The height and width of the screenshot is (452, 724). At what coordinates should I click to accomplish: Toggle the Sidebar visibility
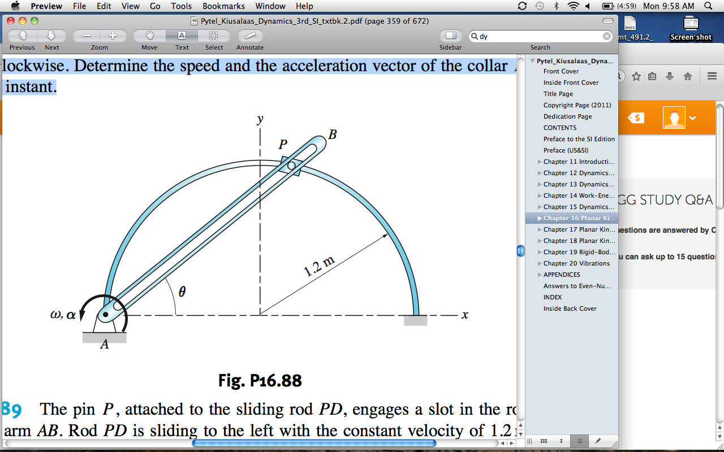(450, 35)
